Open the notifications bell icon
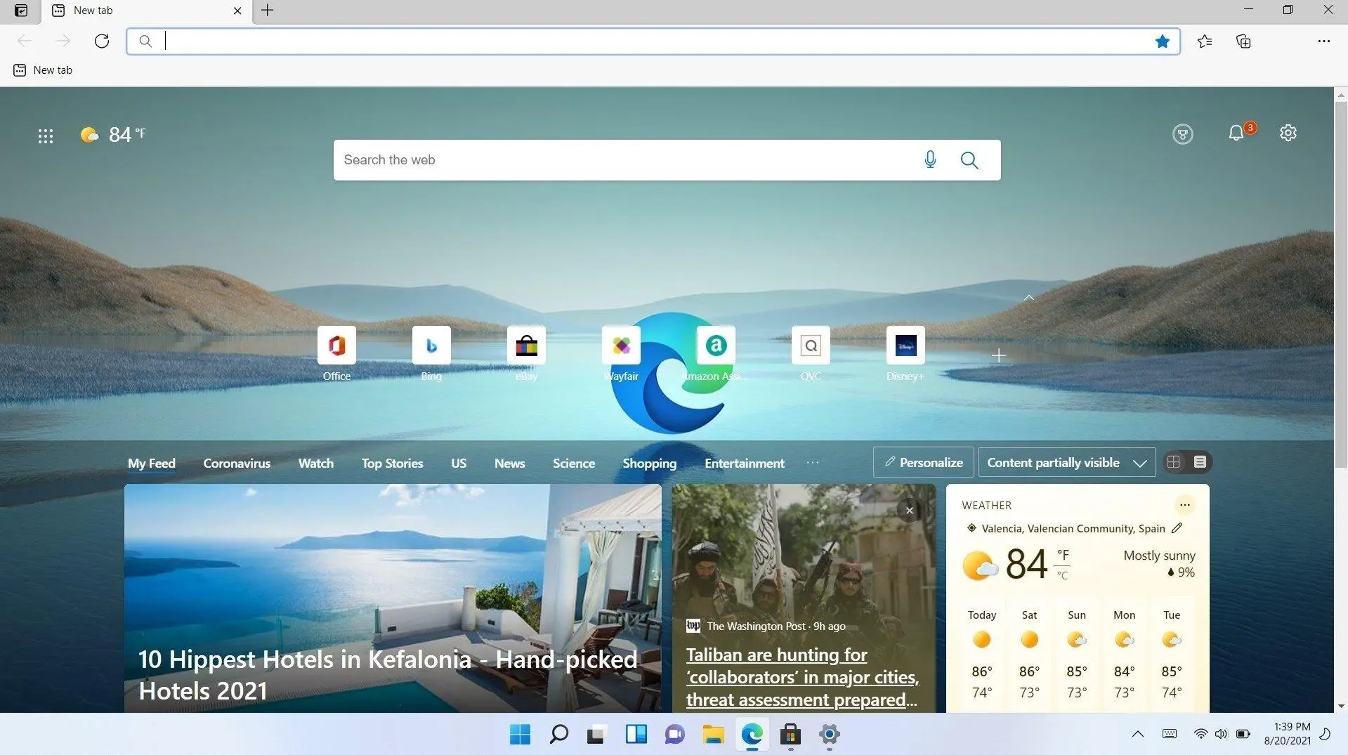1348x755 pixels. coord(1236,133)
